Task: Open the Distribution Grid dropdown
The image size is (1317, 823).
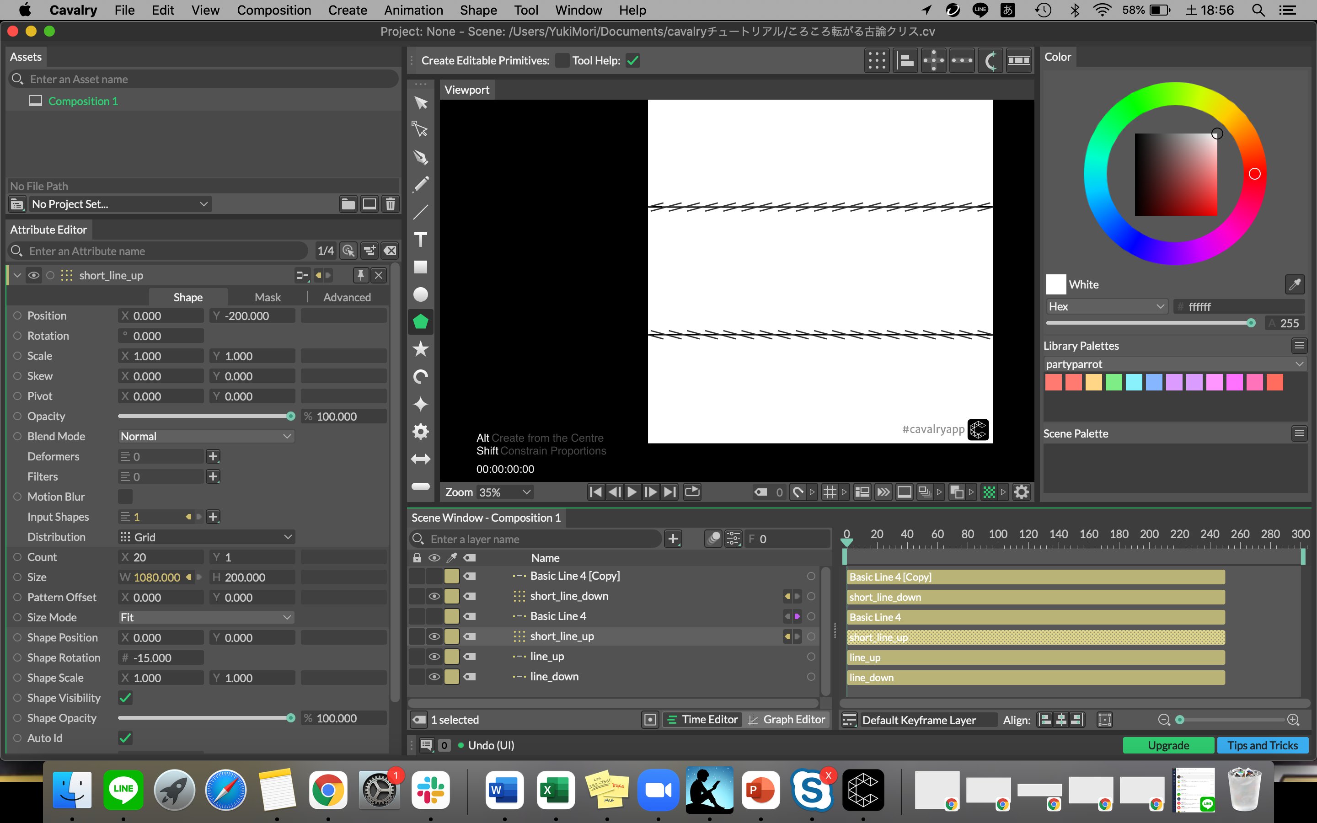Action: pos(206,537)
